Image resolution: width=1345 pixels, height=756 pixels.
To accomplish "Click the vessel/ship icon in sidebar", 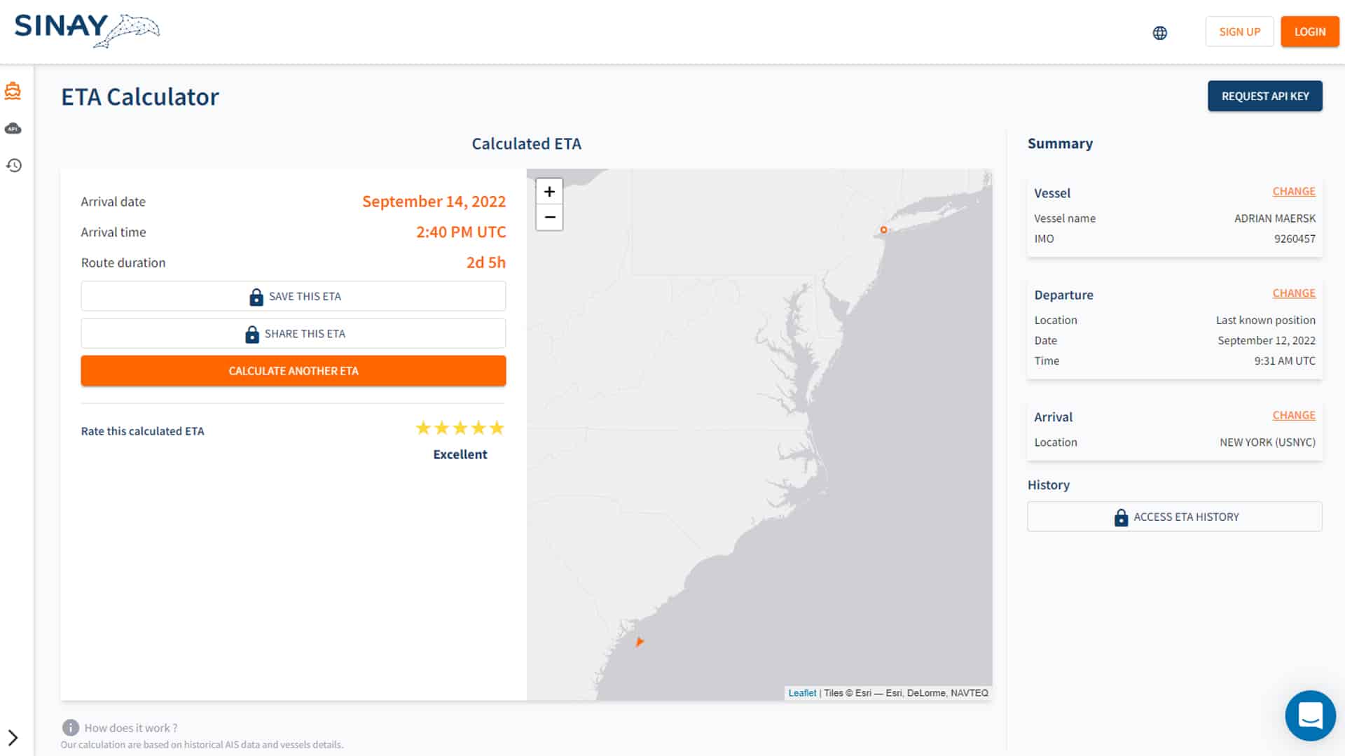I will pyautogui.click(x=14, y=90).
